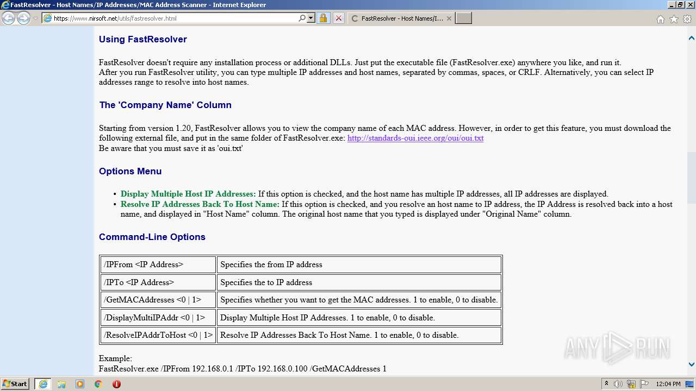Image resolution: width=696 pixels, height=391 pixels.
Task: Open the red Opera taskbar icon
Action: point(116,384)
